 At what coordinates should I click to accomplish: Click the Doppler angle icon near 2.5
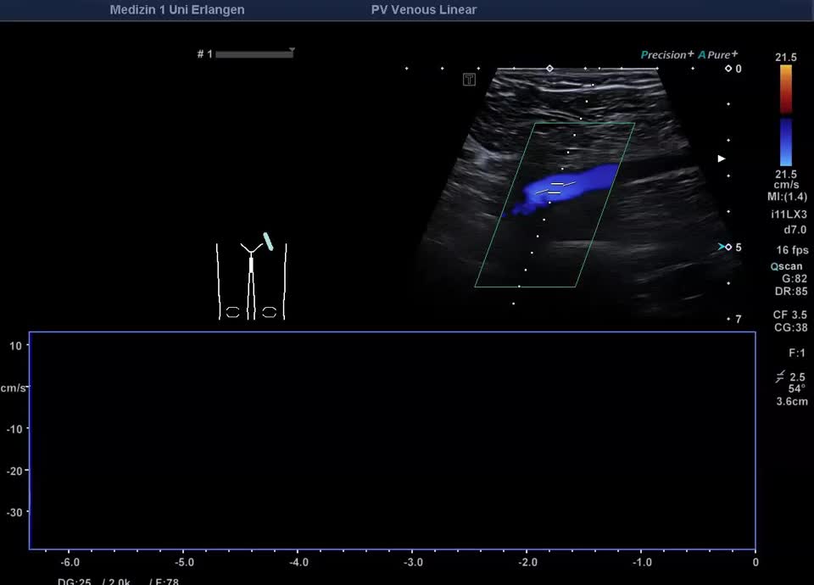(779, 377)
